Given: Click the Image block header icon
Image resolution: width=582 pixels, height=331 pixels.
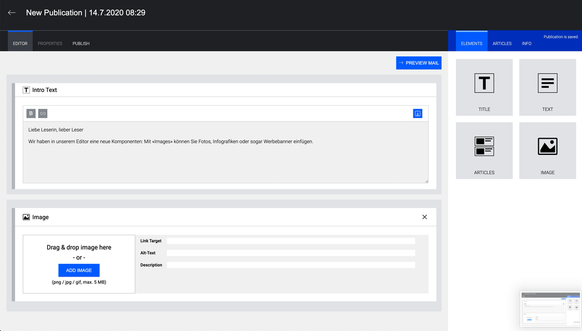Looking at the screenshot, I should coord(26,217).
